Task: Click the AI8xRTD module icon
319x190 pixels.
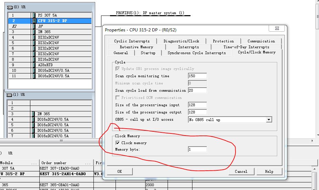Action: pos(34,65)
